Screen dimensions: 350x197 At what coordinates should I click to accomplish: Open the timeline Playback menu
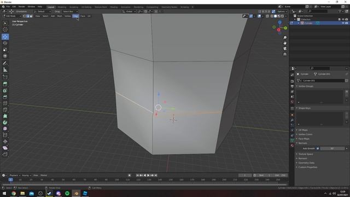(15, 175)
